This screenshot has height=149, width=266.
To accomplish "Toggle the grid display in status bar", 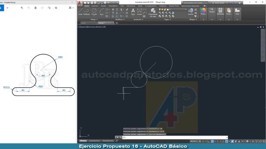I will (200, 141).
